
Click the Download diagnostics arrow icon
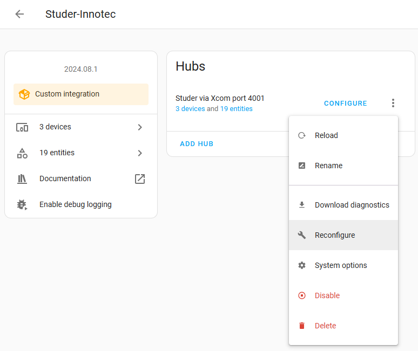[302, 205]
